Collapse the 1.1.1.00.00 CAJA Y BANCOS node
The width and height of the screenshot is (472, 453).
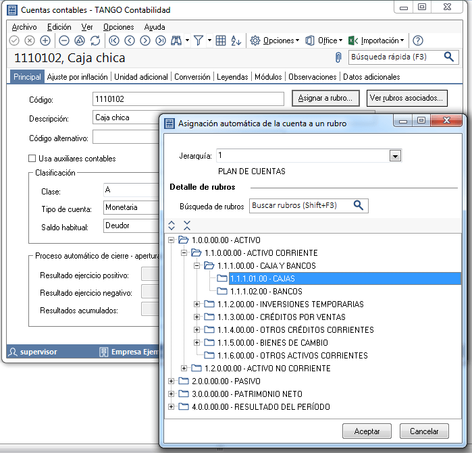[x=197, y=266]
